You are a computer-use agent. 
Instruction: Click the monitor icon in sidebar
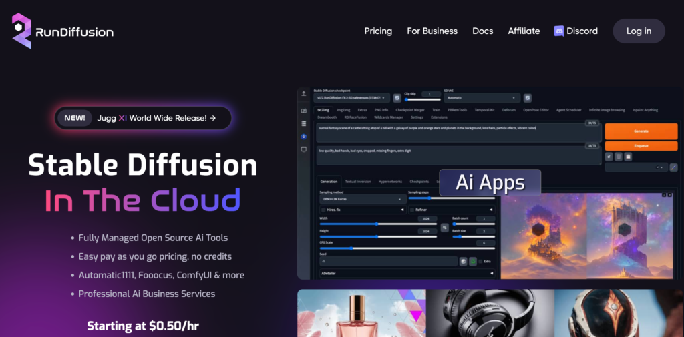click(304, 149)
